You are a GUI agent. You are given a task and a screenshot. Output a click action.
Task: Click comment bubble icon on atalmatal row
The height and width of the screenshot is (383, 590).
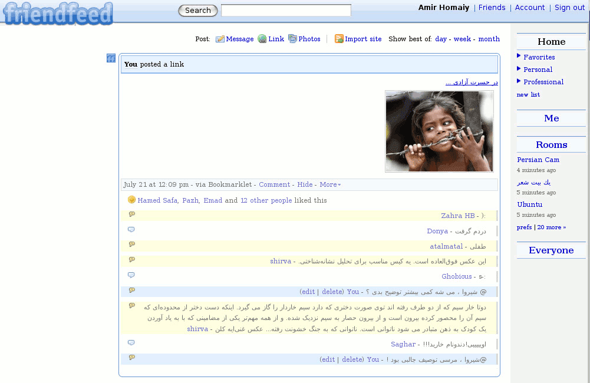[x=131, y=244]
